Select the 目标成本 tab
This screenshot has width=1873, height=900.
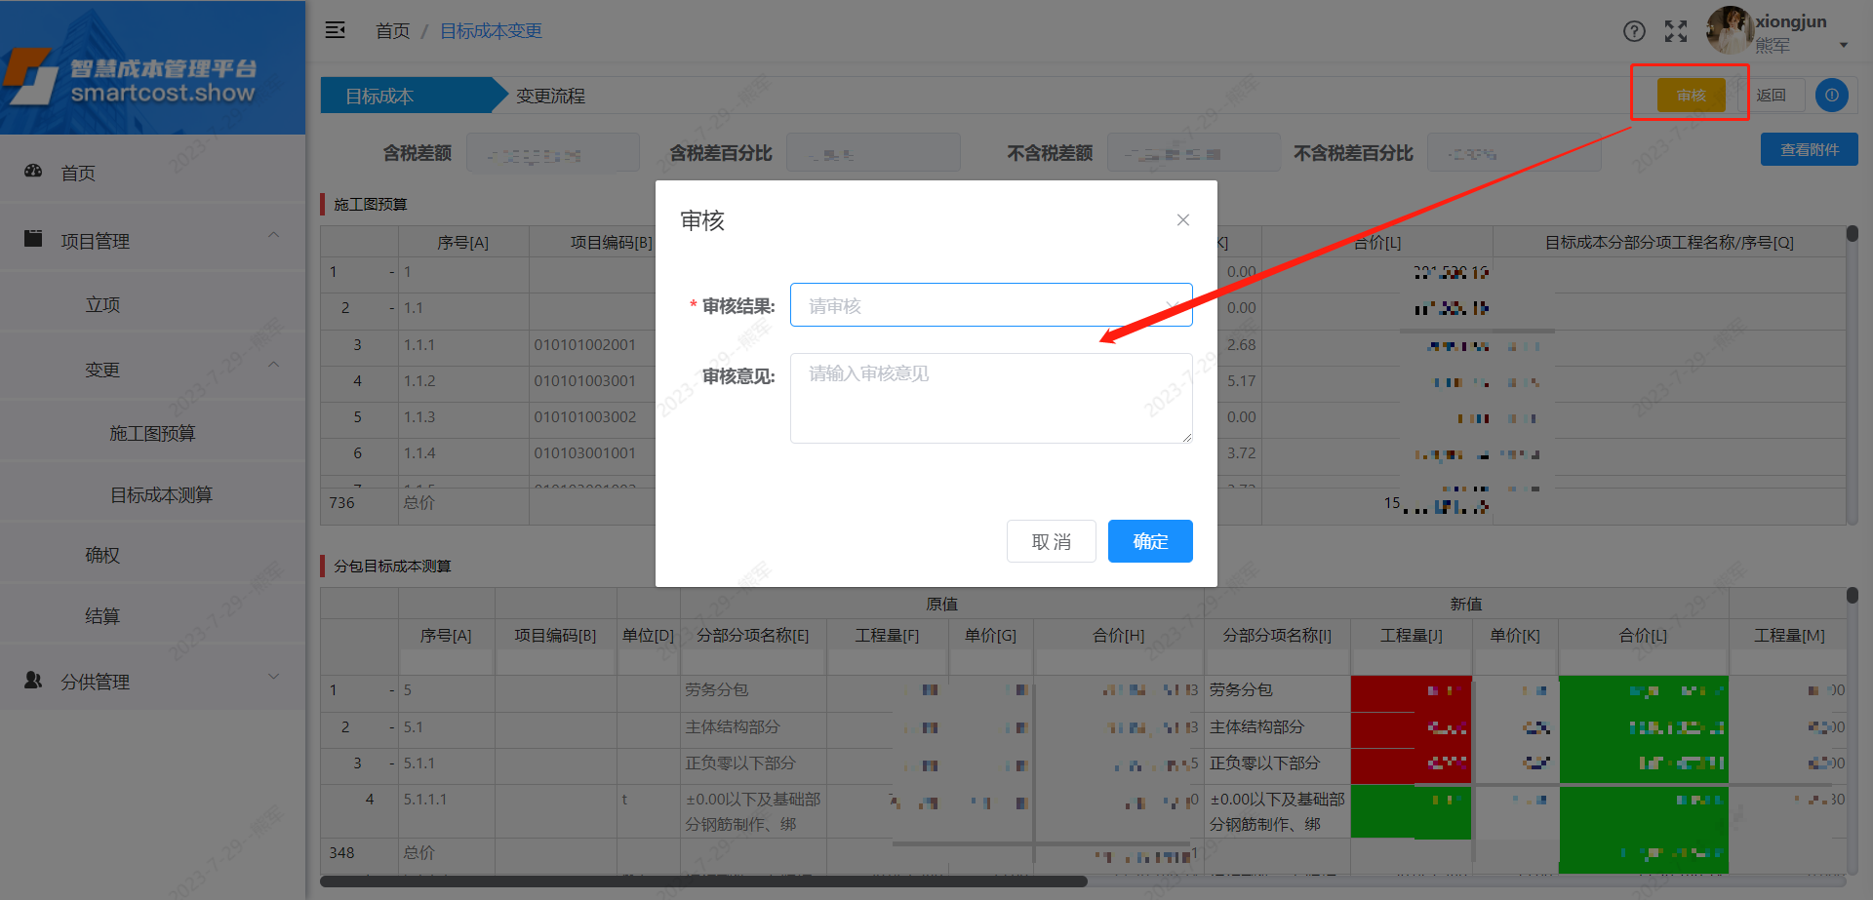coord(379,95)
